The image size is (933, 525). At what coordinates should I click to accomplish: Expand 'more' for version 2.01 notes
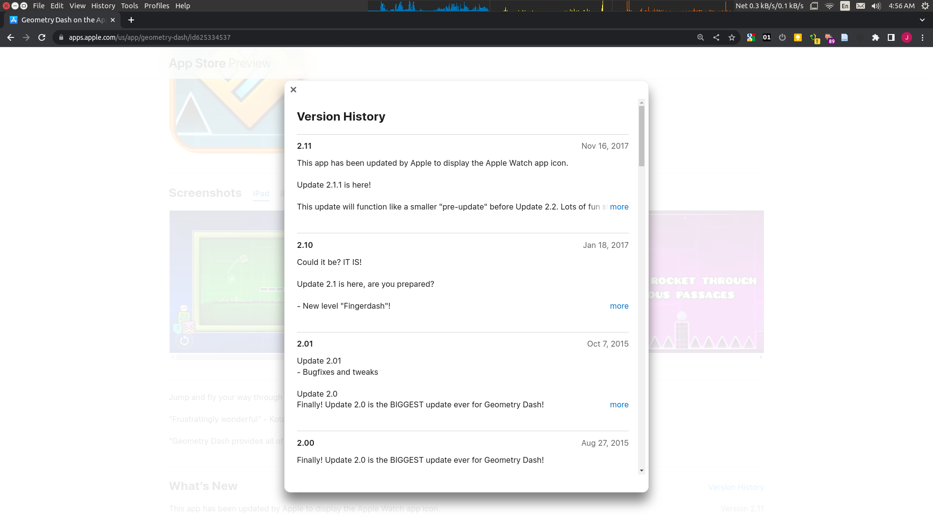pyautogui.click(x=619, y=404)
